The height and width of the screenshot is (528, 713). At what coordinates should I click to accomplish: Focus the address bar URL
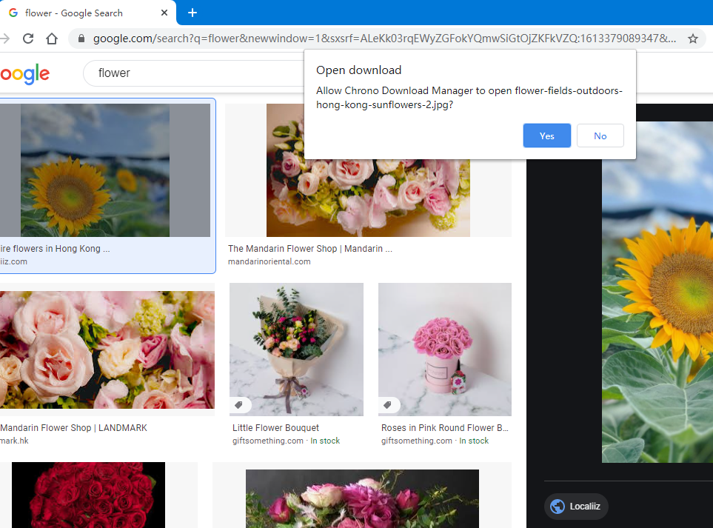(x=384, y=39)
